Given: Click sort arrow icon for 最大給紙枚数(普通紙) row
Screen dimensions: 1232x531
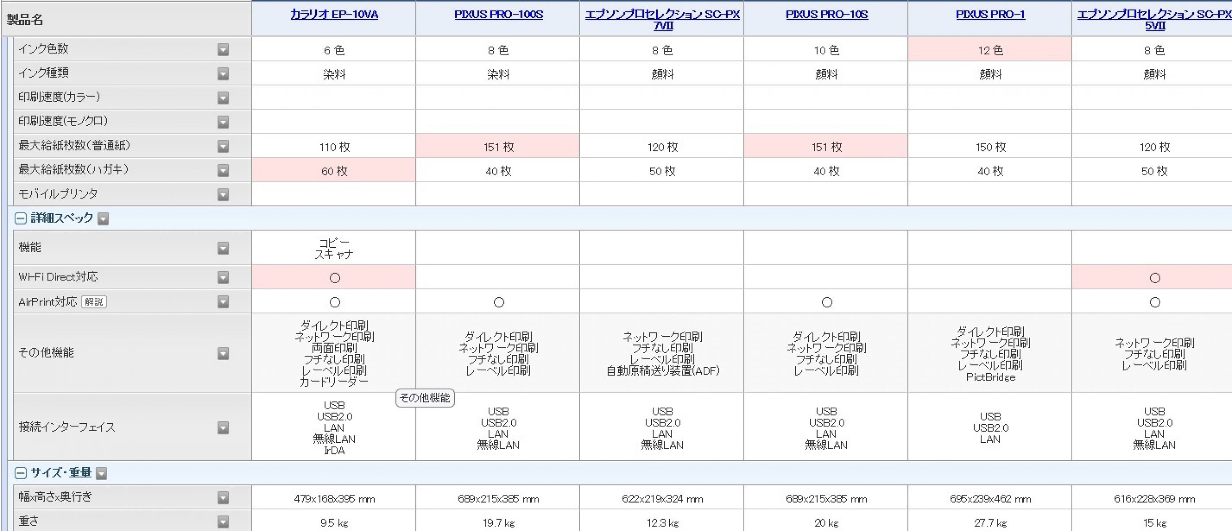Looking at the screenshot, I should [x=223, y=146].
